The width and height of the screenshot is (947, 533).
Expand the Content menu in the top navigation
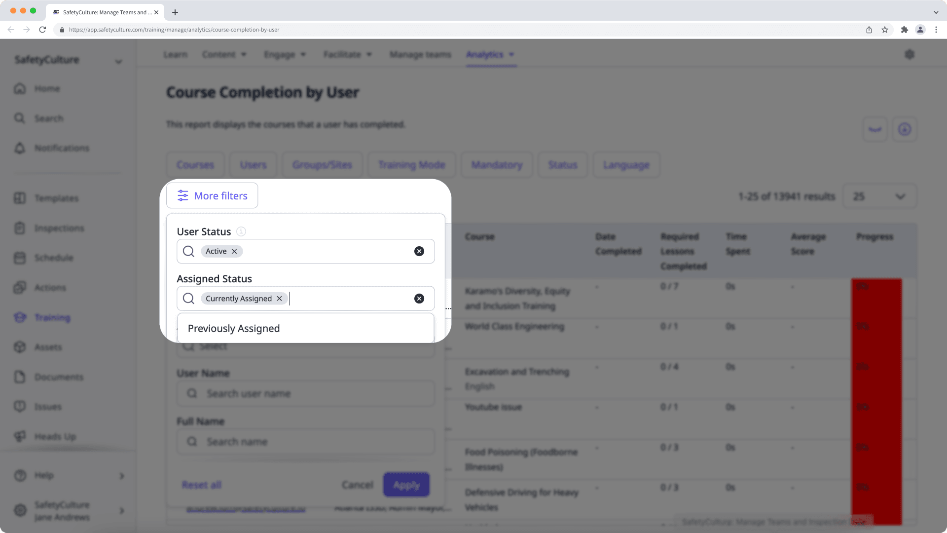pos(224,54)
